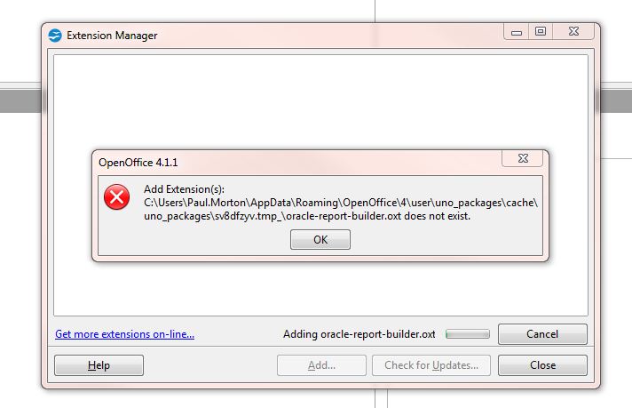
Task: Click the OpenOffice 4.1.1 dialog title
Action: pyautogui.click(x=138, y=163)
